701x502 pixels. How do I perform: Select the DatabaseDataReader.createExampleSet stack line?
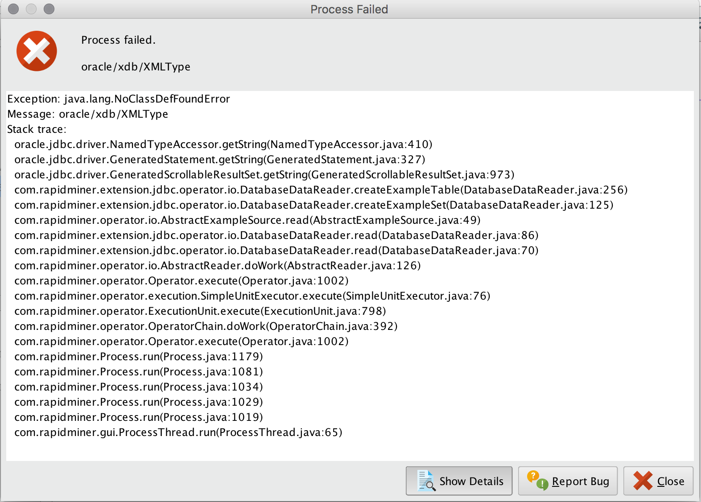(x=314, y=205)
